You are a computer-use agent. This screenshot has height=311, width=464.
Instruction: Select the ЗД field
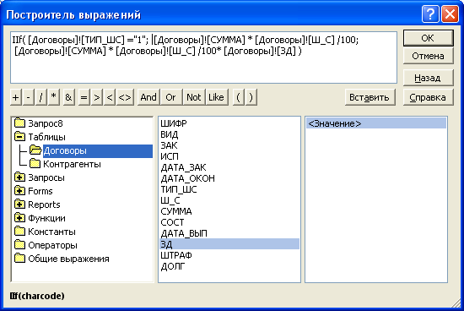click(x=229, y=244)
